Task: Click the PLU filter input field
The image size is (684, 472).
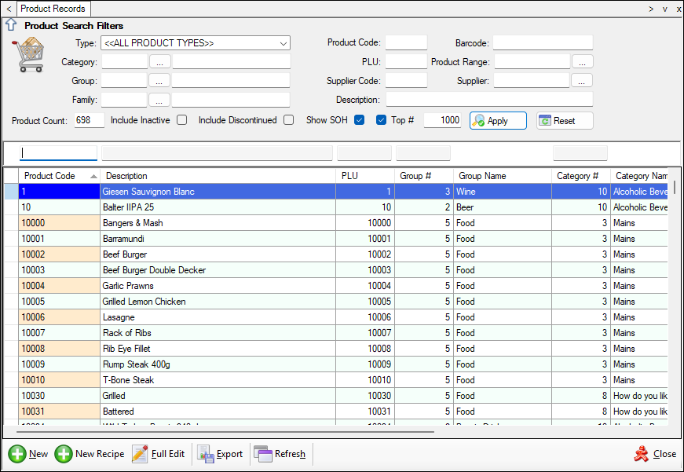Action: coord(406,61)
